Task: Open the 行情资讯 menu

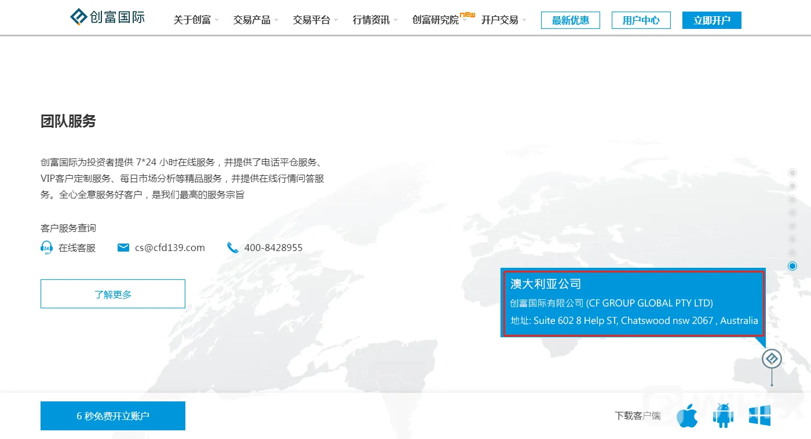Action: click(x=371, y=20)
